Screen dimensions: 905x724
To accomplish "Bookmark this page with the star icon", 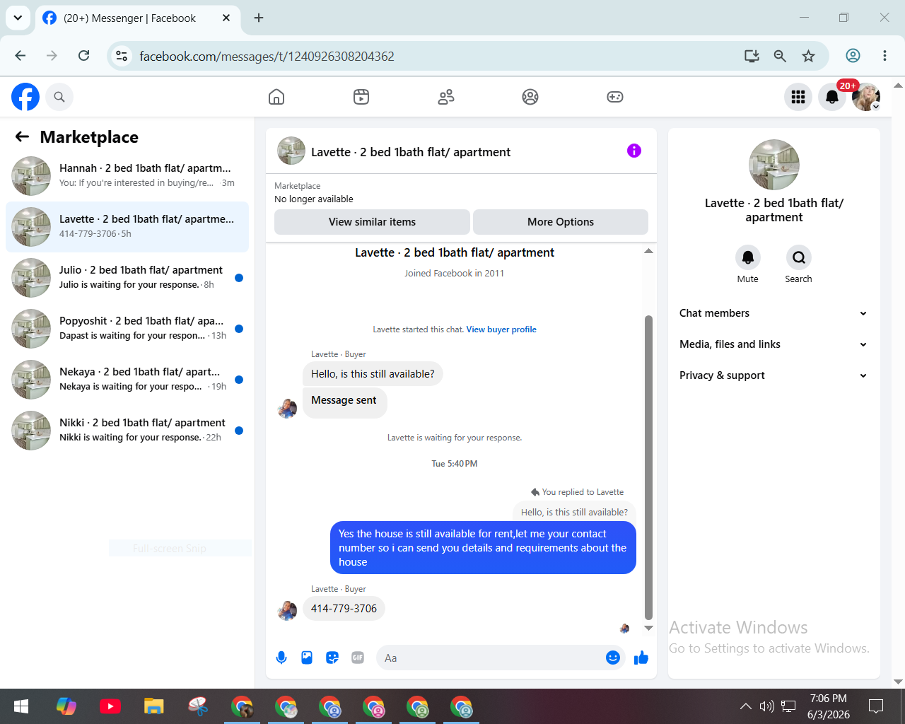I will [x=809, y=56].
